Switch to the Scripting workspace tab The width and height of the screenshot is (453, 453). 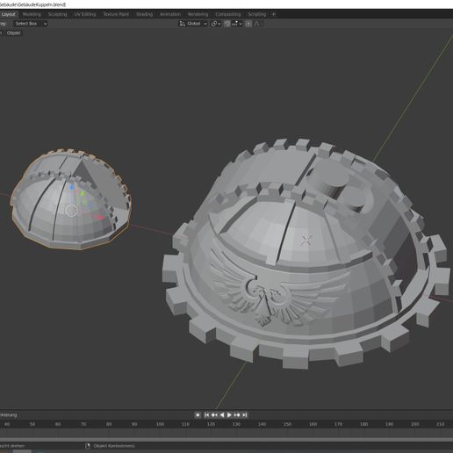257,14
